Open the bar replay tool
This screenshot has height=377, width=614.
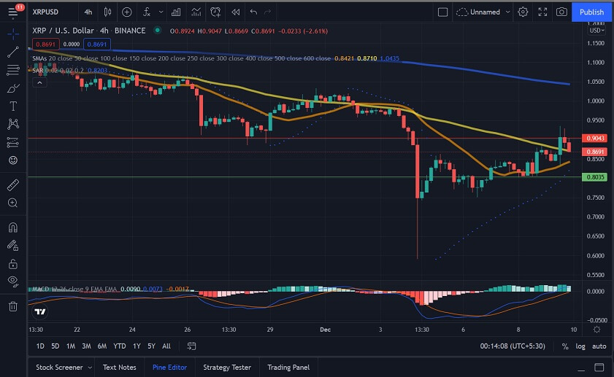click(x=234, y=12)
